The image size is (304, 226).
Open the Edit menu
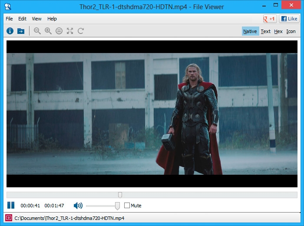[22, 19]
